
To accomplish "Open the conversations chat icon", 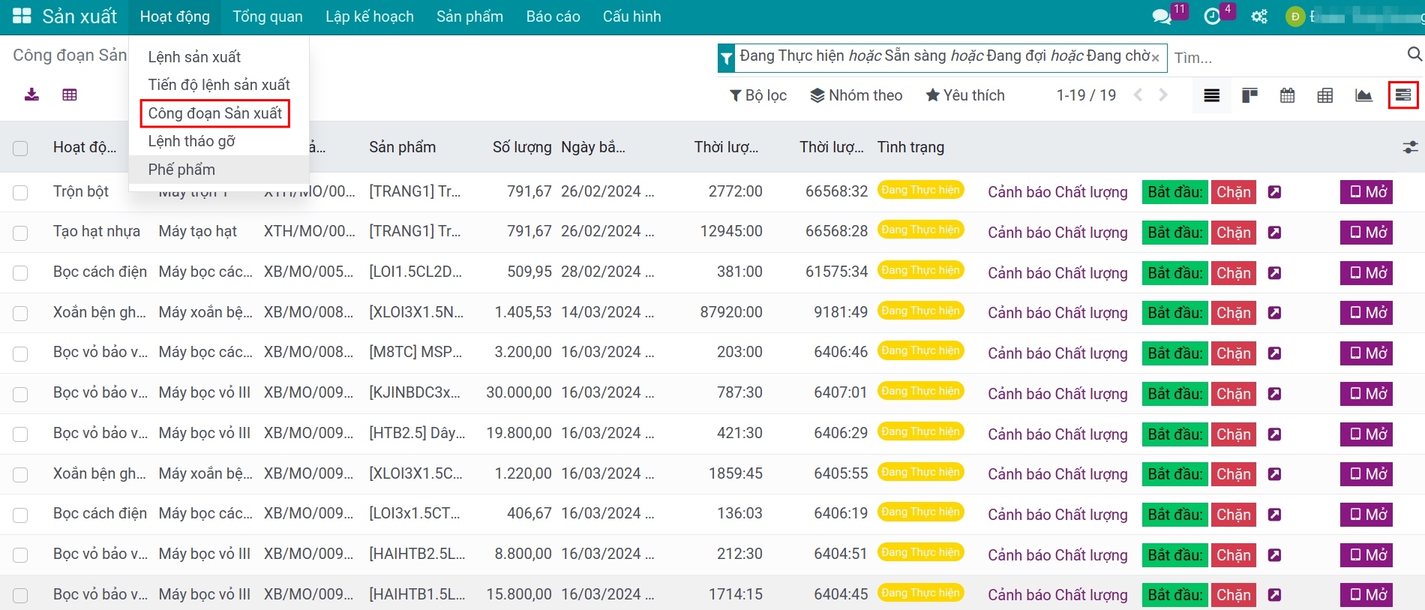I will pyautogui.click(x=1162, y=17).
